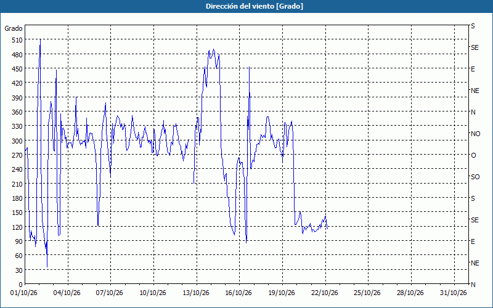Click the 'Grado' y-axis unit label

(x=14, y=28)
